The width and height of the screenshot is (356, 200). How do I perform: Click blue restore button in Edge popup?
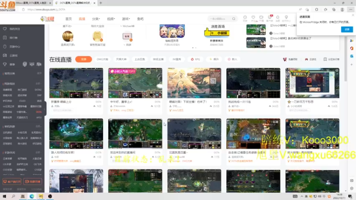(347, 29)
